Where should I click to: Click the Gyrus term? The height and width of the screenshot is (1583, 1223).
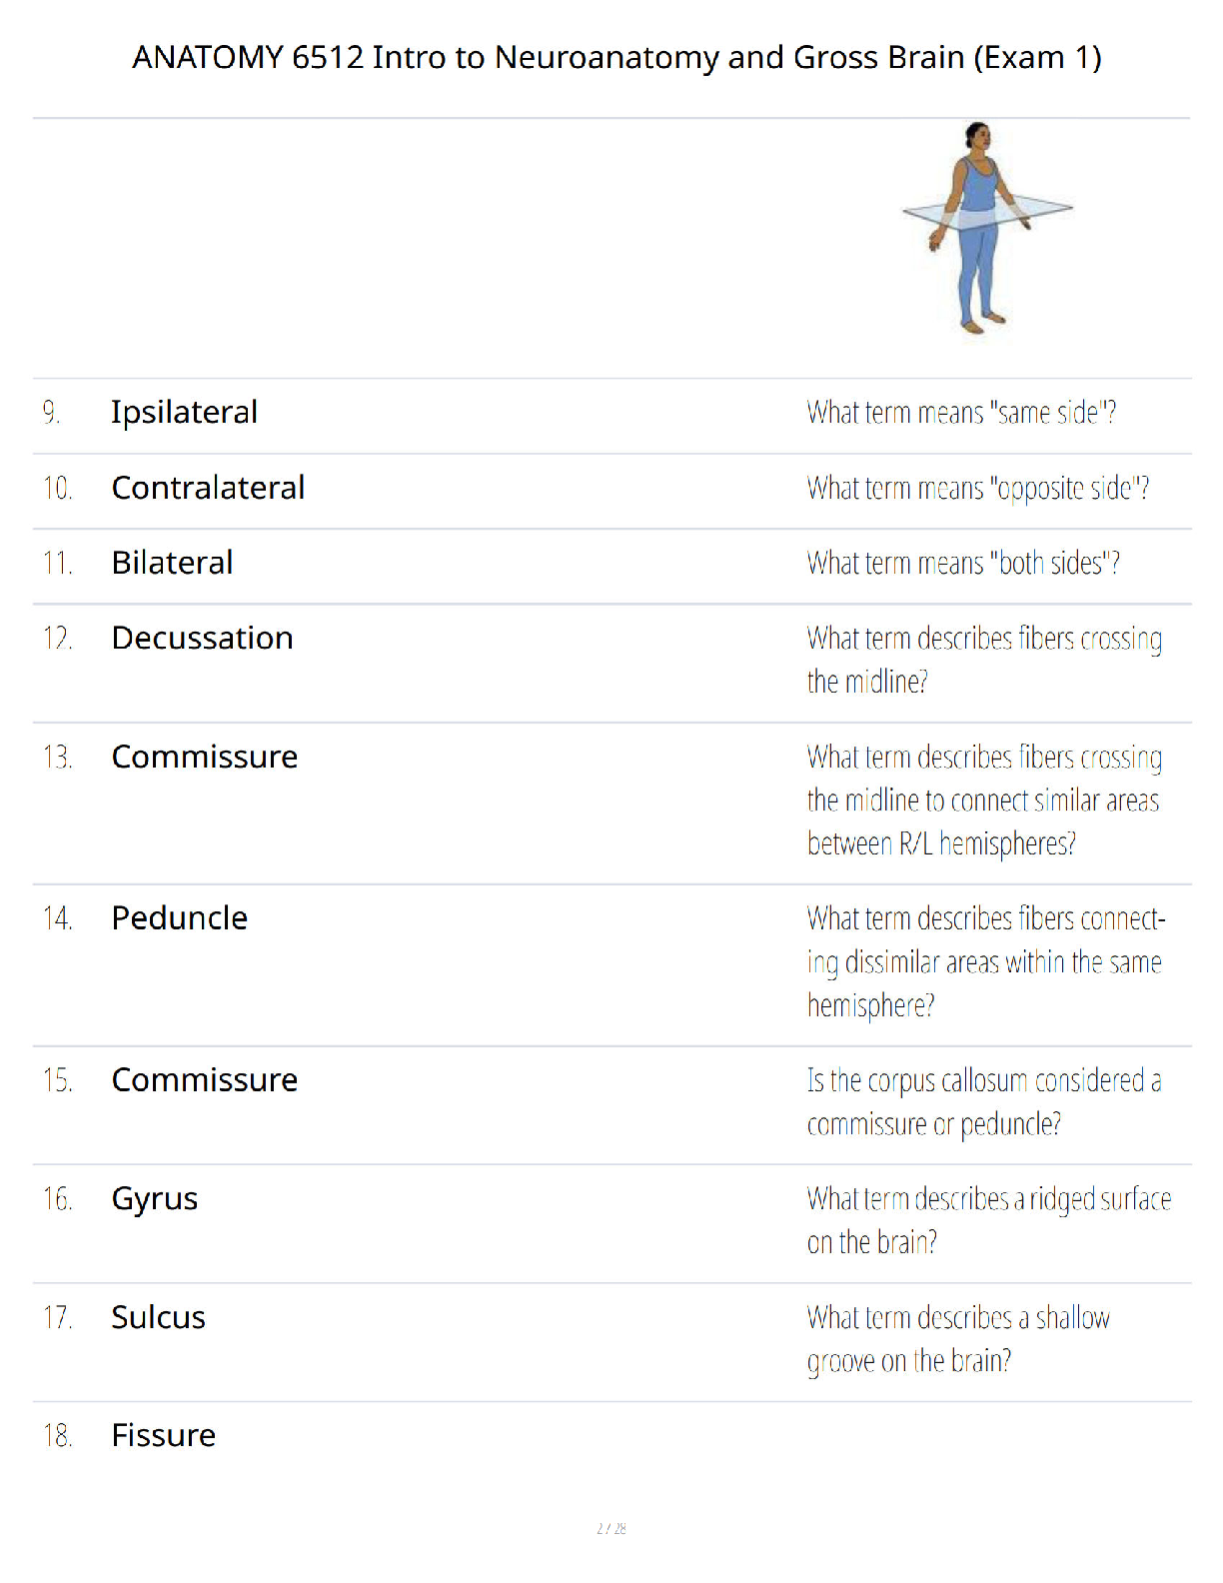pos(154,1198)
